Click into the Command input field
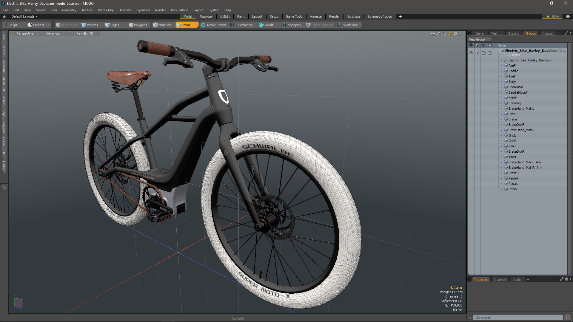Screen dimensions: 573x322 tap(518, 318)
